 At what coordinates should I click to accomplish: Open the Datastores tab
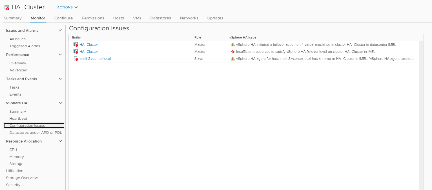click(x=161, y=18)
